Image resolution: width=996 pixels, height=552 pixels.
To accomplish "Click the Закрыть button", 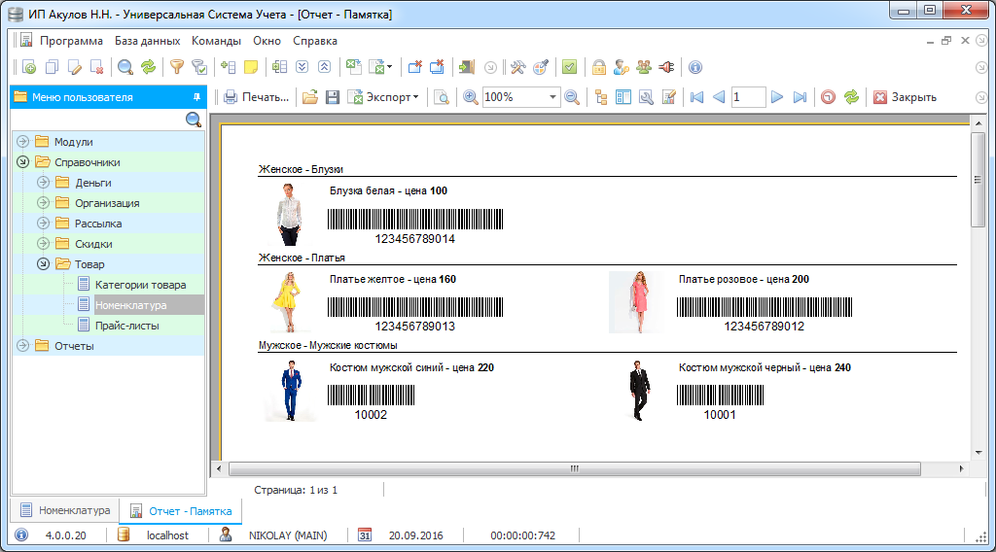I will pyautogui.click(x=905, y=97).
